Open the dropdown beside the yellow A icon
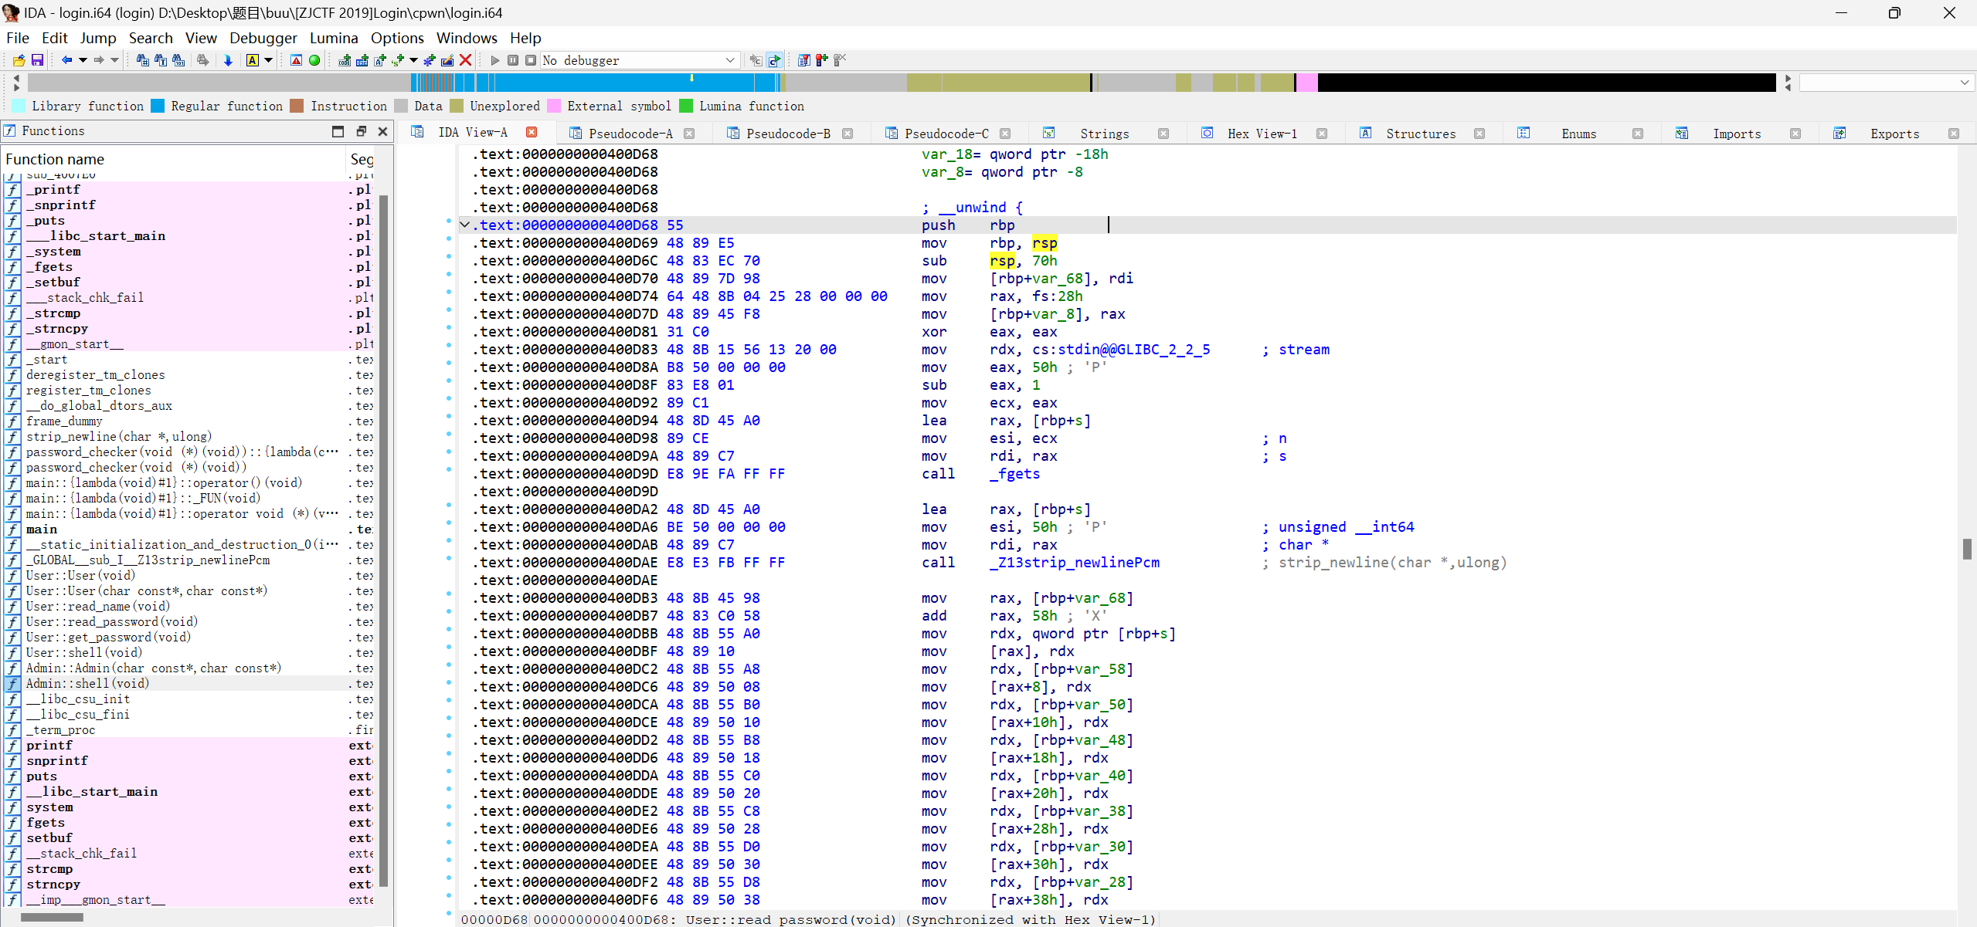Screen dimensions: 1977x927 pyautogui.click(x=268, y=60)
